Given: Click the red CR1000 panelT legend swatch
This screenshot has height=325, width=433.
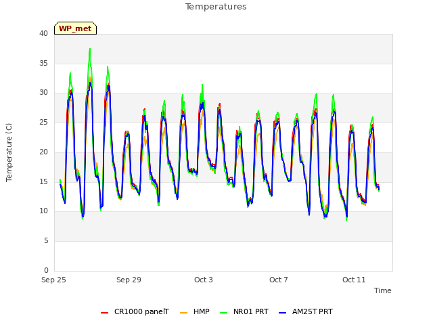Looking at the screenshot, I should pyautogui.click(x=104, y=313).
